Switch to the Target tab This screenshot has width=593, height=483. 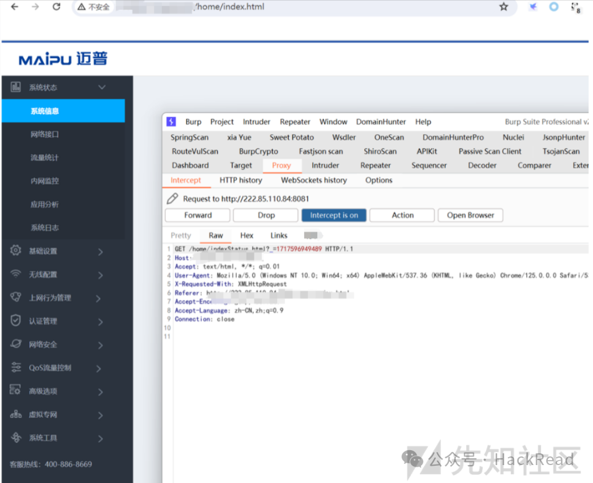[241, 165]
